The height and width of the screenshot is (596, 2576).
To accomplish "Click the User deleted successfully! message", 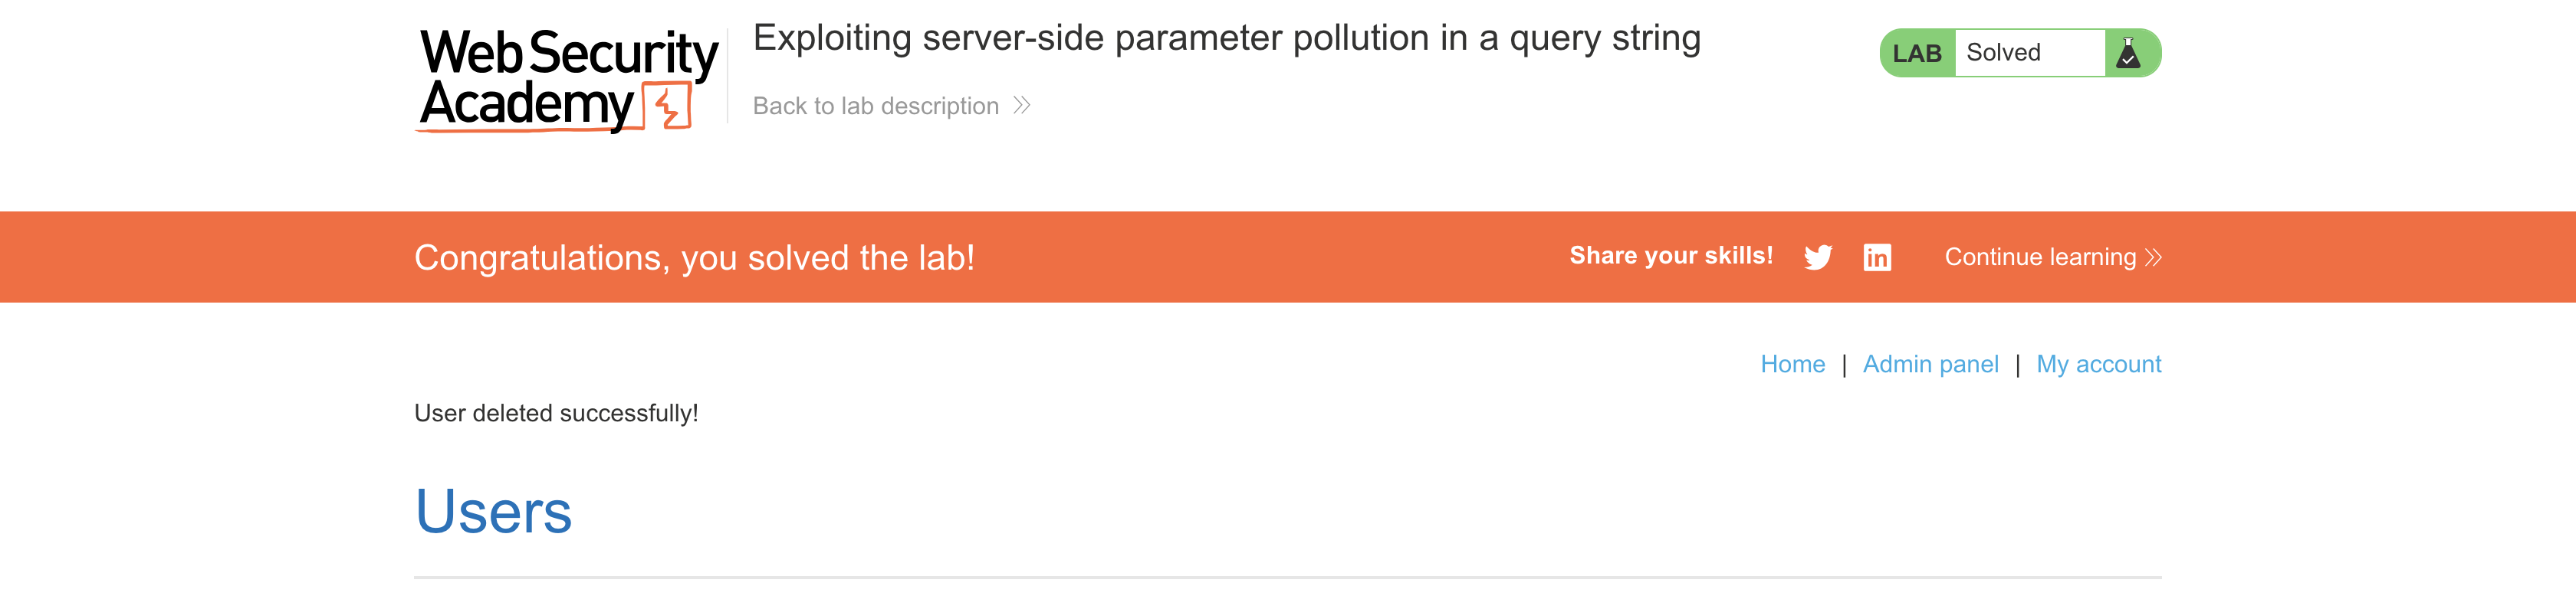I will point(556,413).
